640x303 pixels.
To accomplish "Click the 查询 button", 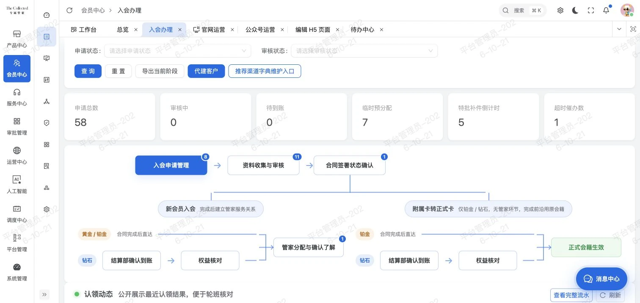I will [x=88, y=71].
